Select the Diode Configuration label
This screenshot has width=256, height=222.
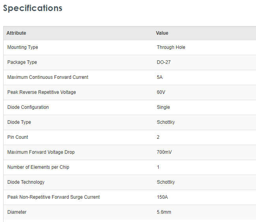[28, 107]
